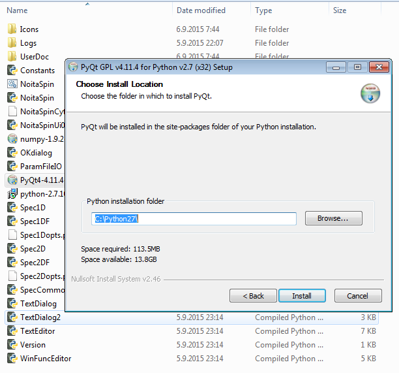This screenshot has height=373, width=399.
Task: Click the Spec1DF file name
Action: [x=35, y=221]
